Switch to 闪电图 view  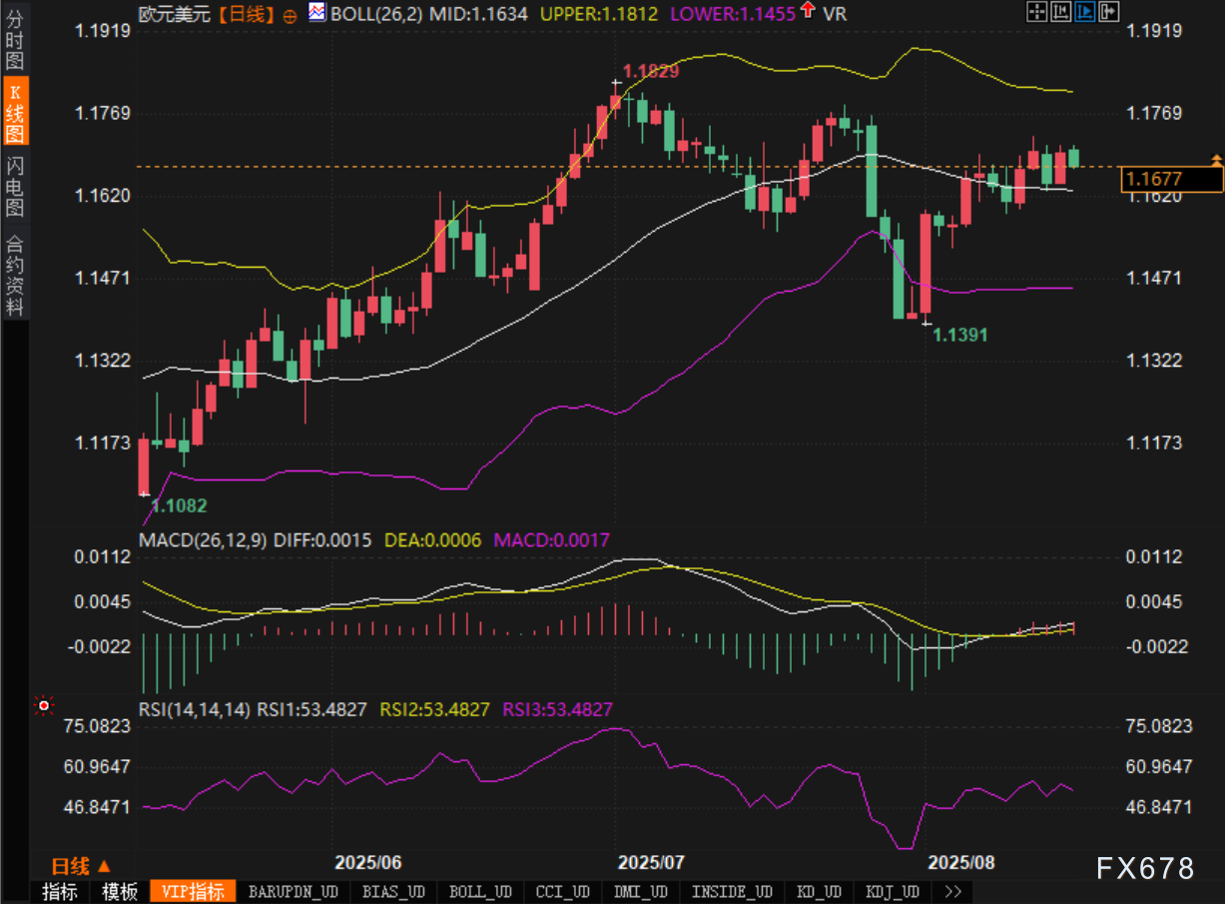click(x=15, y=187)
